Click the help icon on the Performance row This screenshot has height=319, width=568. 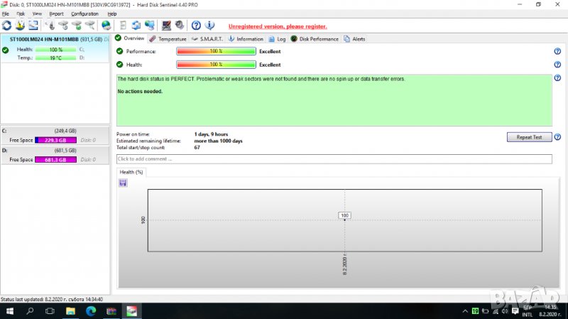tap(557, 51)
